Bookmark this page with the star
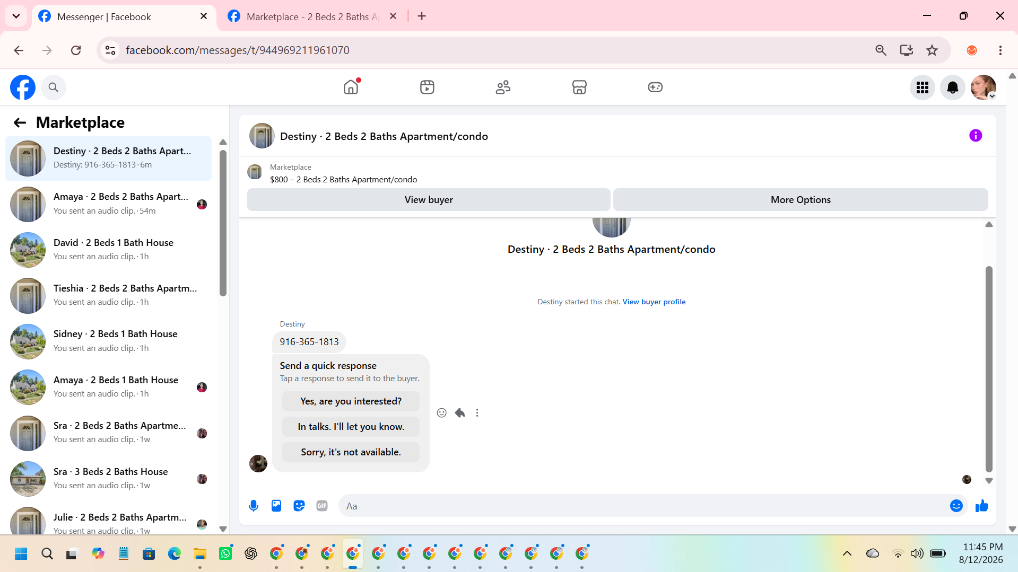Viewport: 1018px width, 572px height. point(932,50)
